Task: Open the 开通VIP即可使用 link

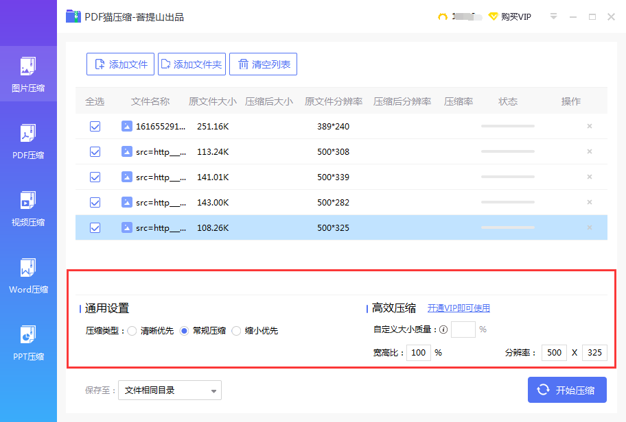Action: pyautogui.click(x=459, y=308)
